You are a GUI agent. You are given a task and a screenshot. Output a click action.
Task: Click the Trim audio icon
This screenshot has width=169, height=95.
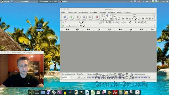[114, 22]
